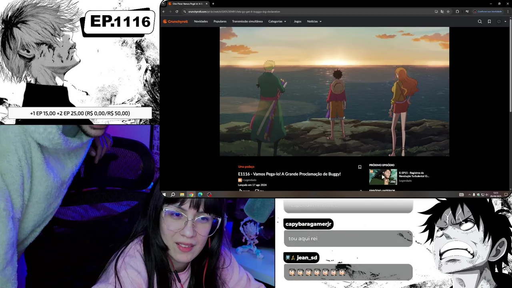Open File Explorer from taskbar
The height and width of the screenshot is (288, 512).
(182, 194)
